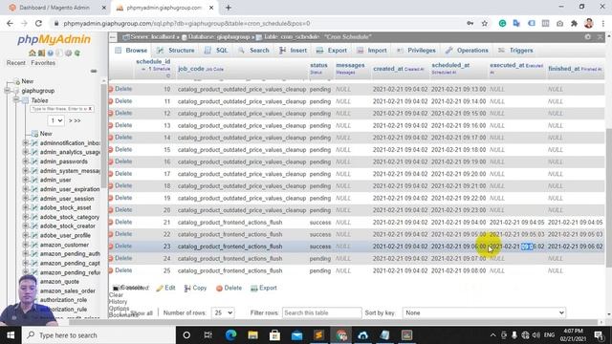Open Chrome extensions puzzle icon

click(574, 23)
